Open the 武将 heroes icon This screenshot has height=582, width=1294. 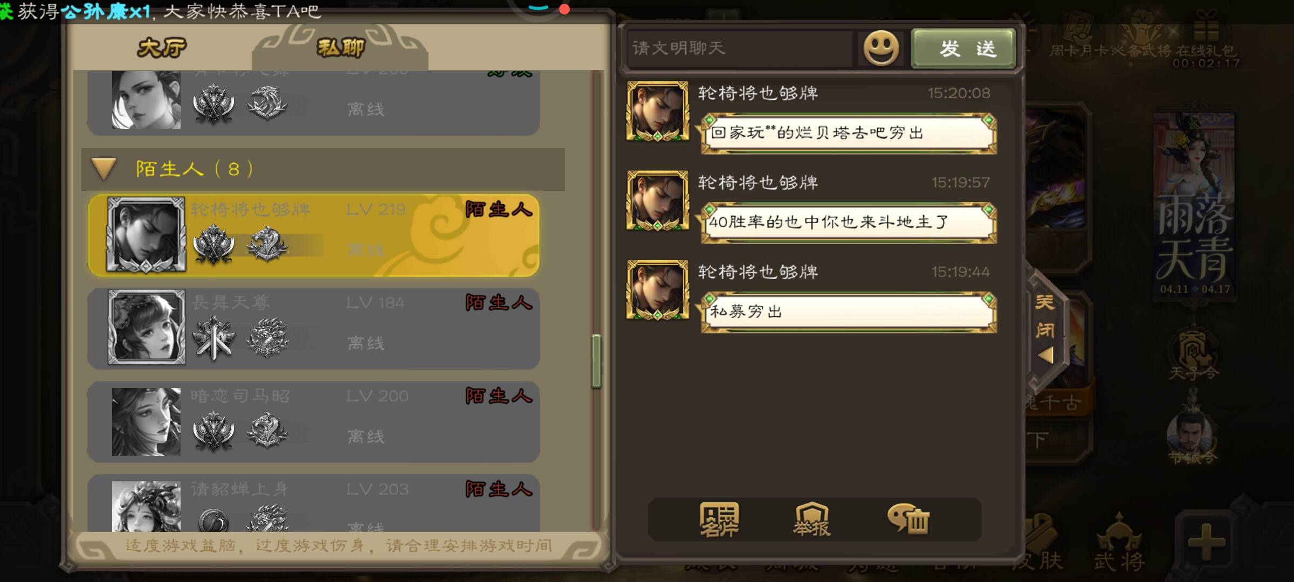1119,543
